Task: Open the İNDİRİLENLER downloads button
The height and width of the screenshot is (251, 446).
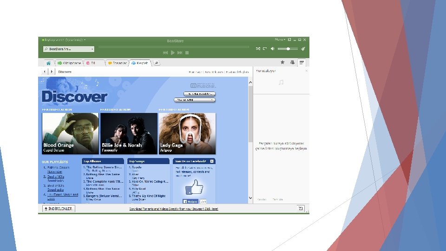Action: click(x=59, y=209)
